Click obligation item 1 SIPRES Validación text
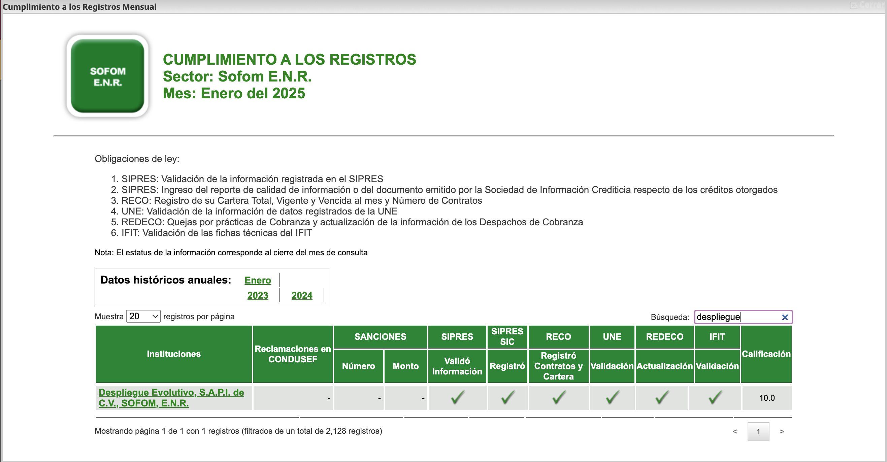 (x=252, y=179)
